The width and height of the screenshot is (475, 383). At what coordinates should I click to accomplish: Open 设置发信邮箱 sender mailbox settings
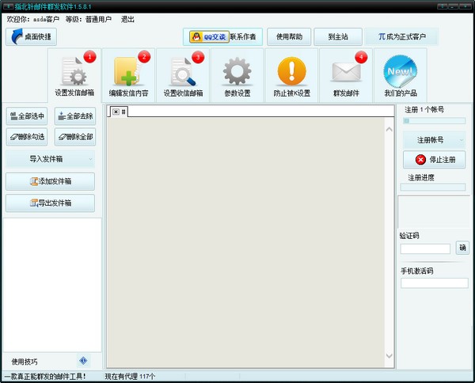[74, 76]
